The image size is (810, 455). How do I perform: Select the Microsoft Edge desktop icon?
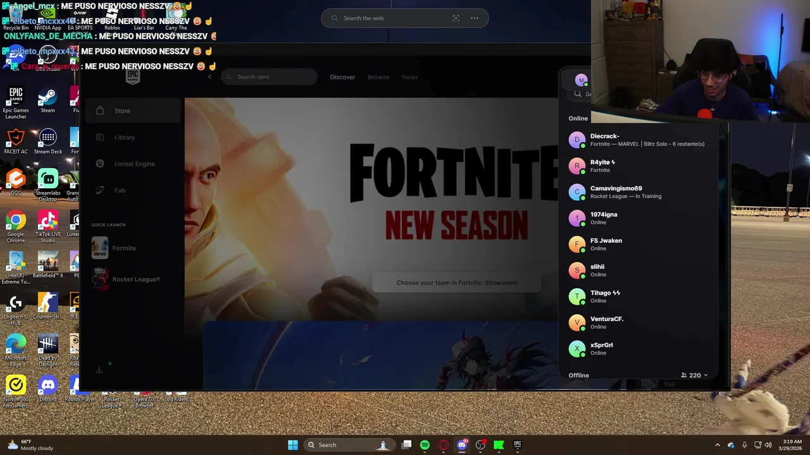click(x=16, y=351)
